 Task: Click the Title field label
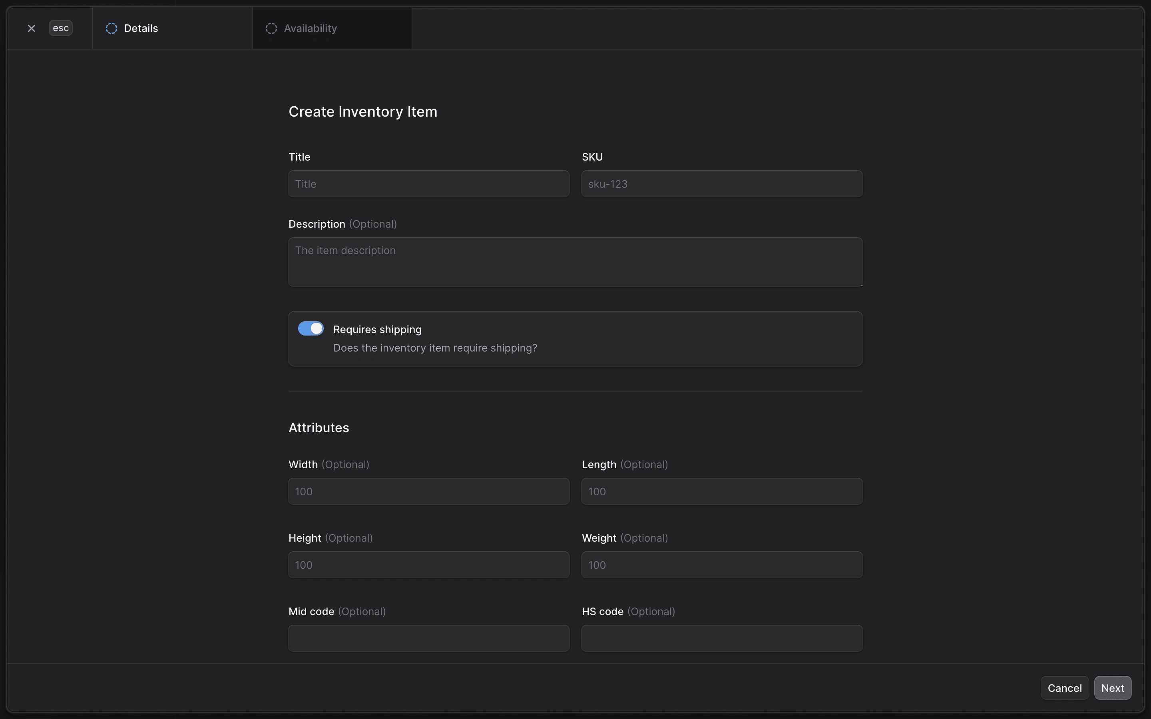click(x=299, y=157)
